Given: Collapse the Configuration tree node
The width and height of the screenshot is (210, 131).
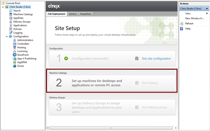Looking at the screenshot, I should coord(7,36).
